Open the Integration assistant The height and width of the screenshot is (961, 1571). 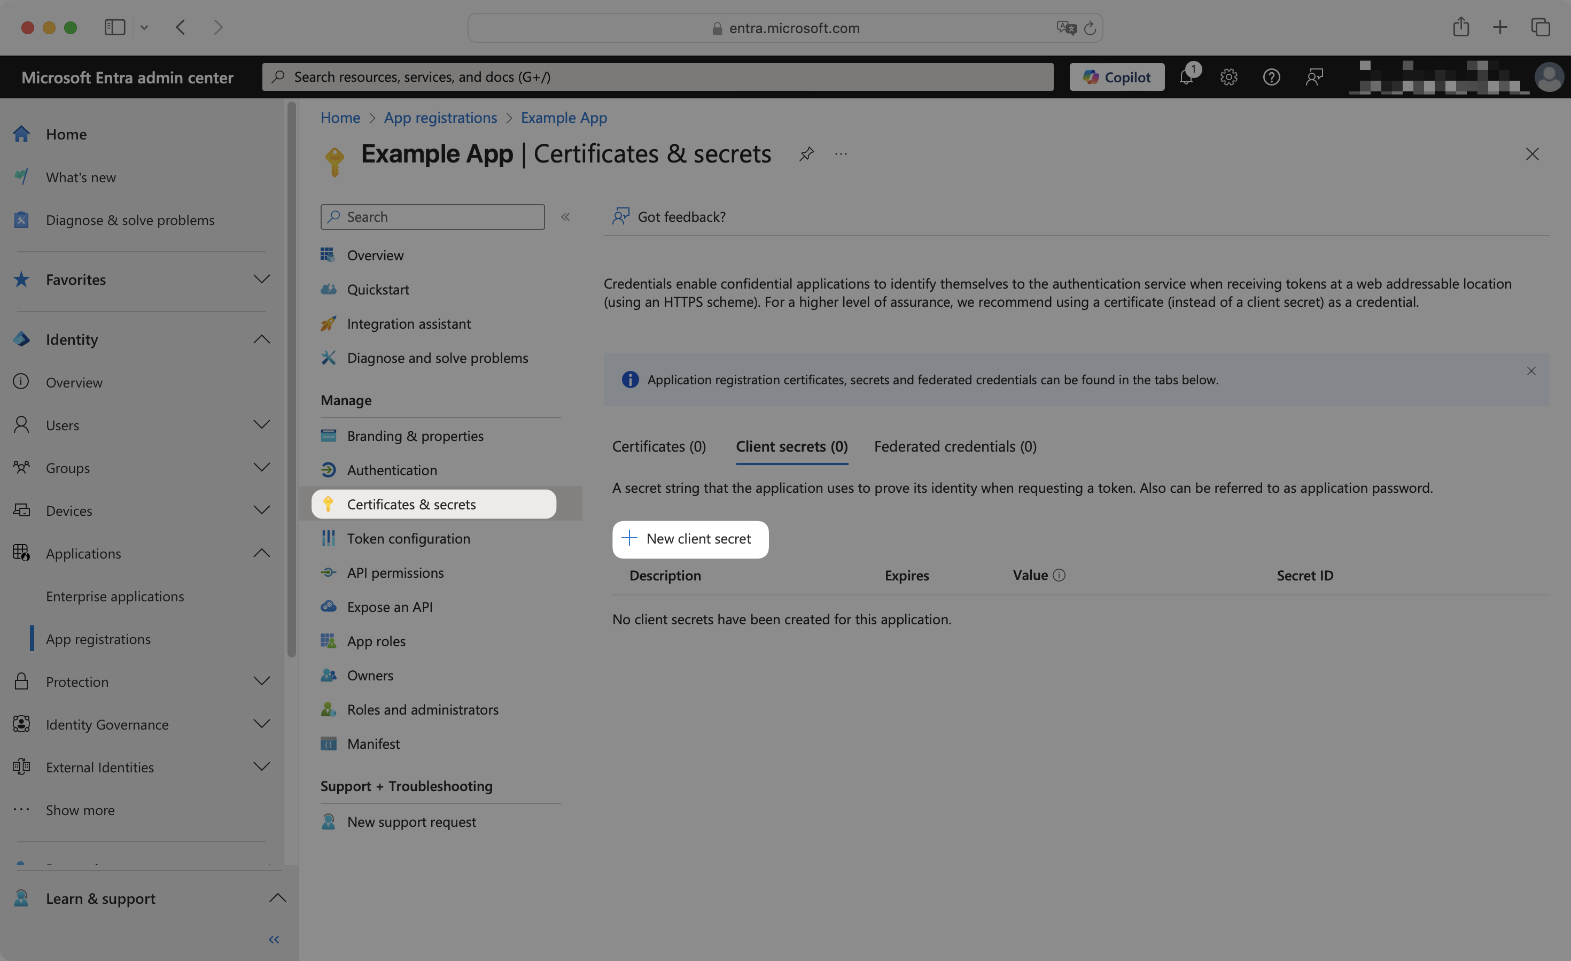(x=409, y=323)
